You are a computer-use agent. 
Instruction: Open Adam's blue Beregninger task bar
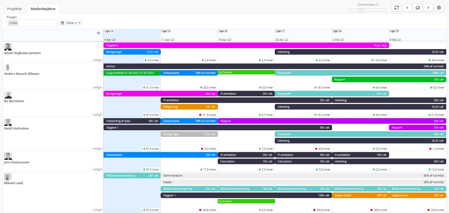[x=132, y=52]
